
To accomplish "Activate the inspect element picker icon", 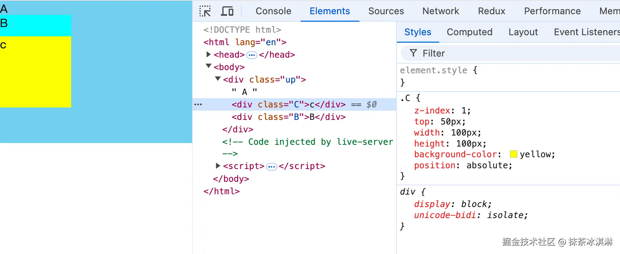I will pyautogui.click(x=205, y=11).
